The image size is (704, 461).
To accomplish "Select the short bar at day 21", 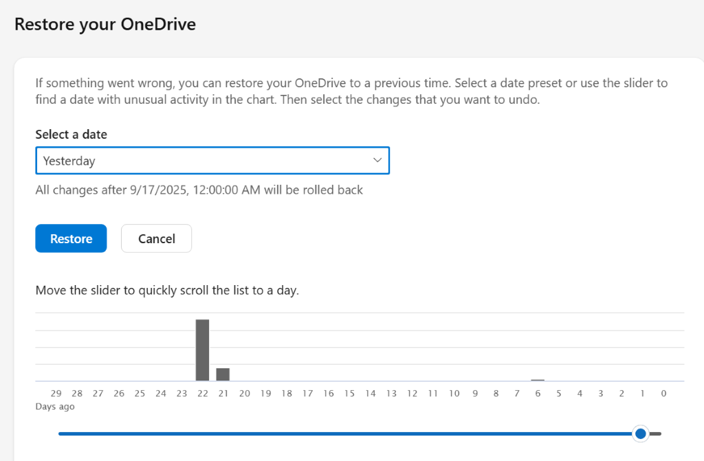I will [223, 374].
